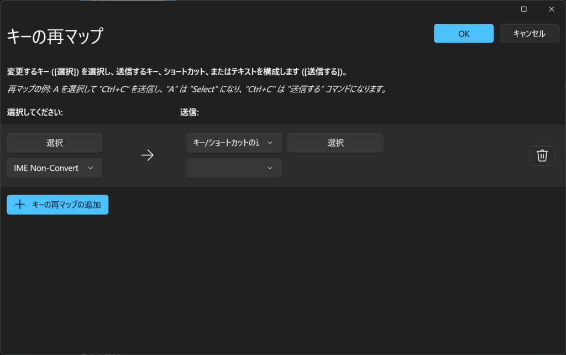Viewport: 566px width, 355px height.
Task: Click the chevron on the empty send-key combo box
Action: pos(270,168)
